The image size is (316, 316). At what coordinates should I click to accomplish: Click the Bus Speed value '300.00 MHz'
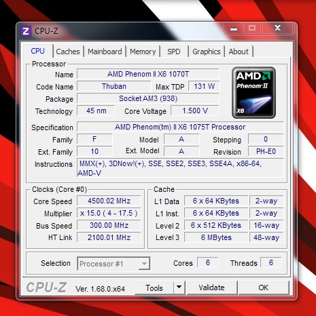(109, 225)
